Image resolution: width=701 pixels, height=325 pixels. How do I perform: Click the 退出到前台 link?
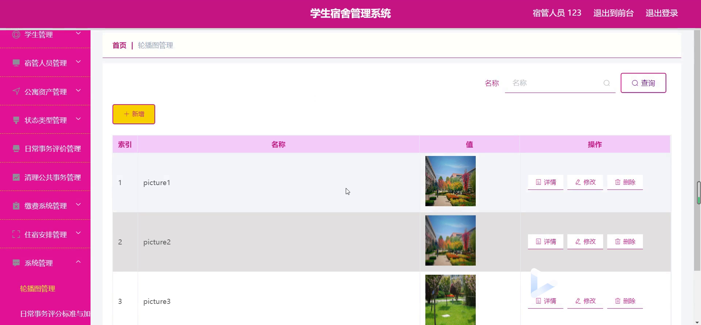613,13
